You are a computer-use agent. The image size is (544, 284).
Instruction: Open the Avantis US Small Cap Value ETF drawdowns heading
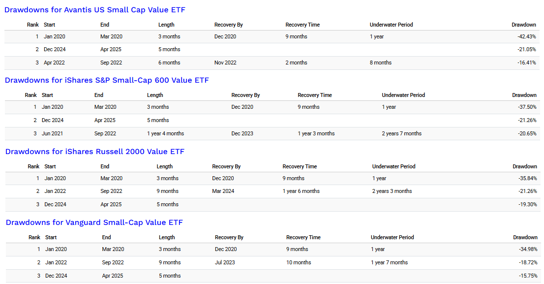[x=95, y=10]
